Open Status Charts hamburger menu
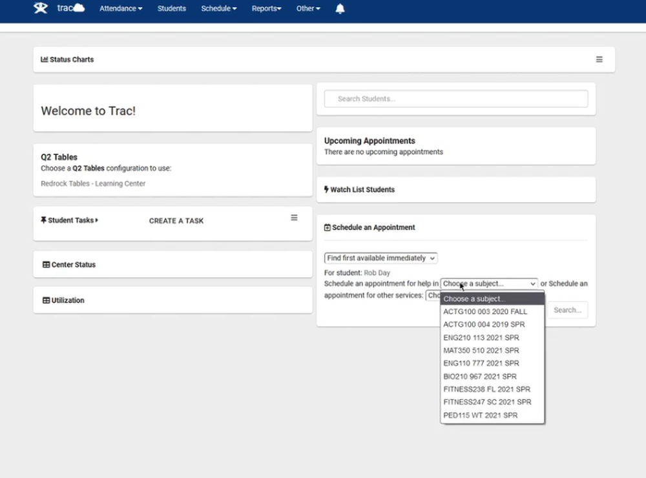The image size is (646, 478). coord(599,59)
